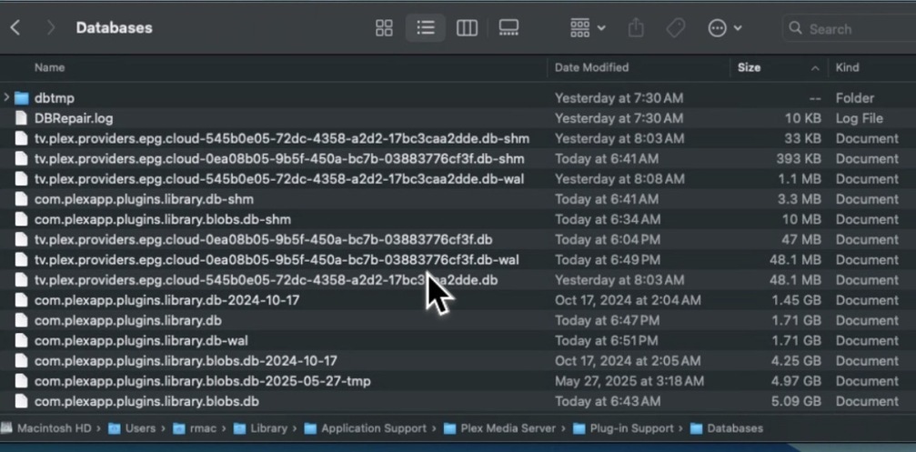Select com.plexapp.plugins.library.db-shm file

click(144, 199)
